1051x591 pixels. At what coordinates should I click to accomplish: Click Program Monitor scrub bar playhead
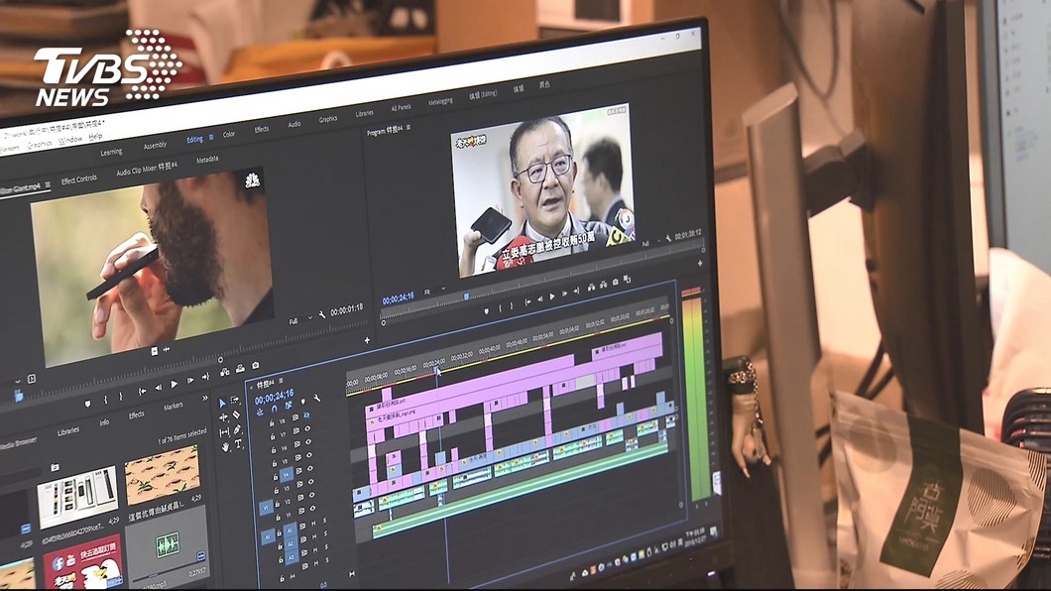pyautogui.click(x=467, y=295)
